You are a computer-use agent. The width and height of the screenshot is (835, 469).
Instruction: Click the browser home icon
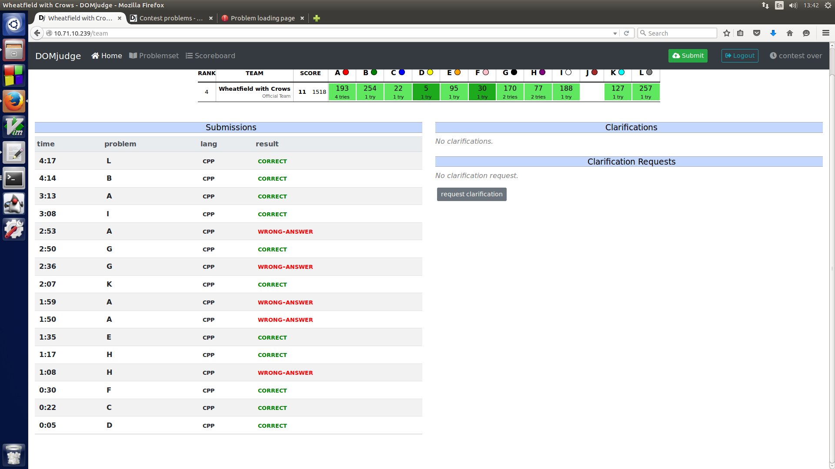790,33
